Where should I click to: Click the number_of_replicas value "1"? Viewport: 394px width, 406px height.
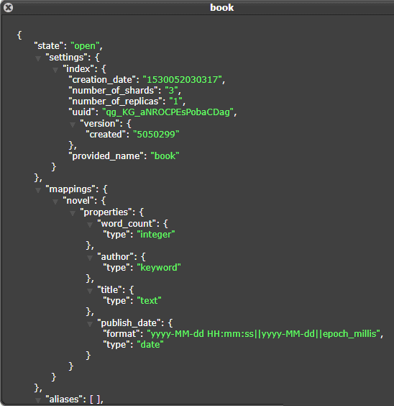176,101
